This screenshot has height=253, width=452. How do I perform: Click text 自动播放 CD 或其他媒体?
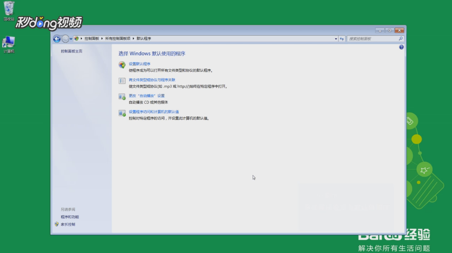click(x=148, y=102)
